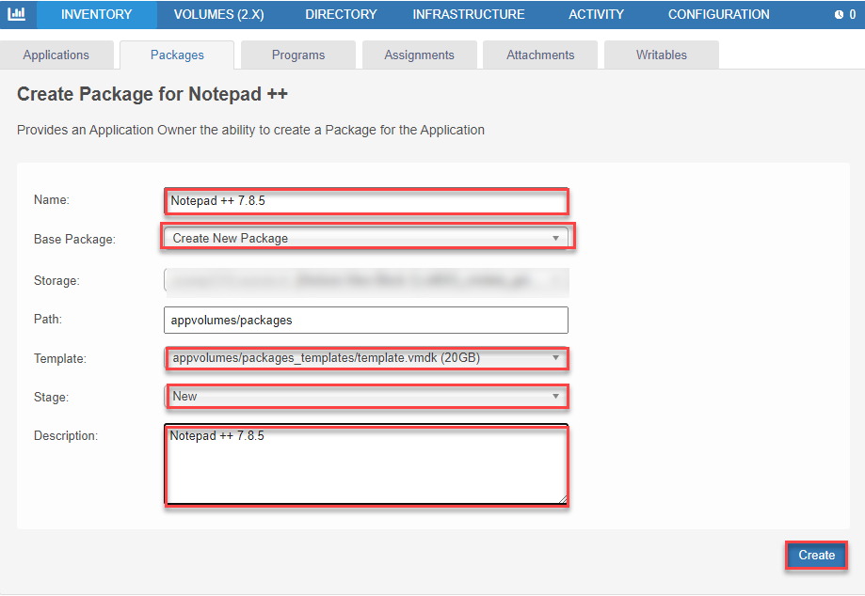This screenshot has height=596, width=865.
Task: Click the Create button
Action: tap(815, 555)
